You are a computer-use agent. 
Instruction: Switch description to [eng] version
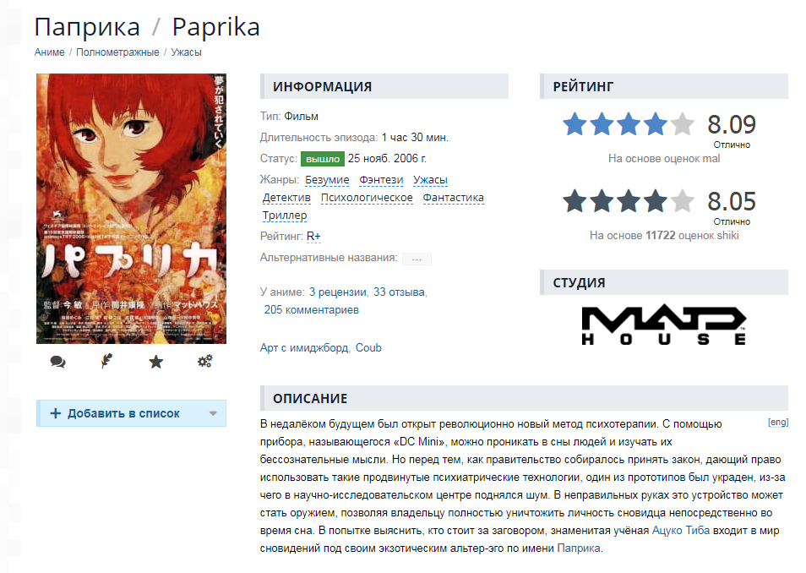click(x=778, y=423)
